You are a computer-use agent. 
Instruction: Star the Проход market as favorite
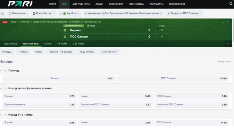tap(5, 71)
